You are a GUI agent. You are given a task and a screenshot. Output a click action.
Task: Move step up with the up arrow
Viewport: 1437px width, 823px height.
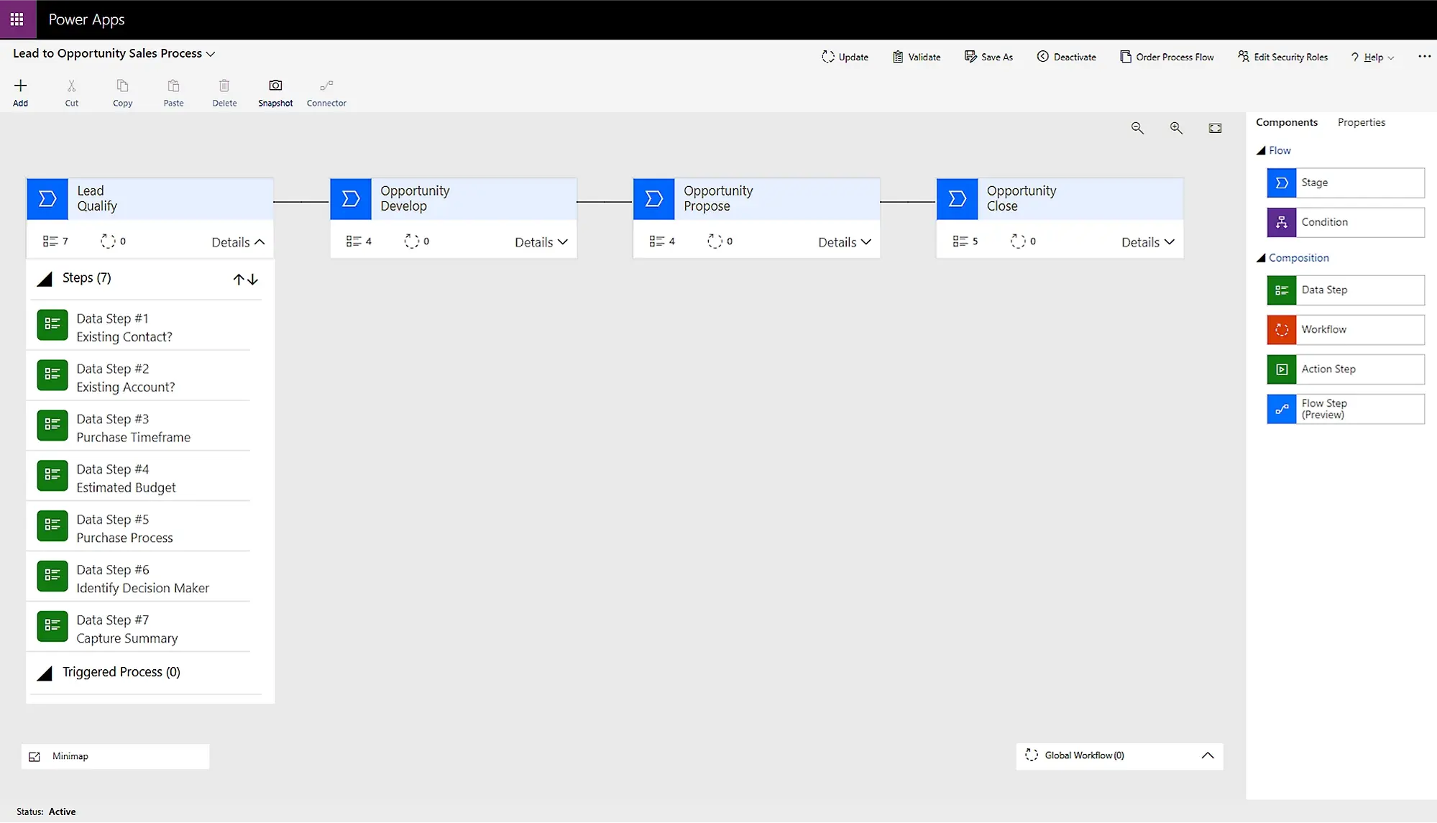(239, 280)
